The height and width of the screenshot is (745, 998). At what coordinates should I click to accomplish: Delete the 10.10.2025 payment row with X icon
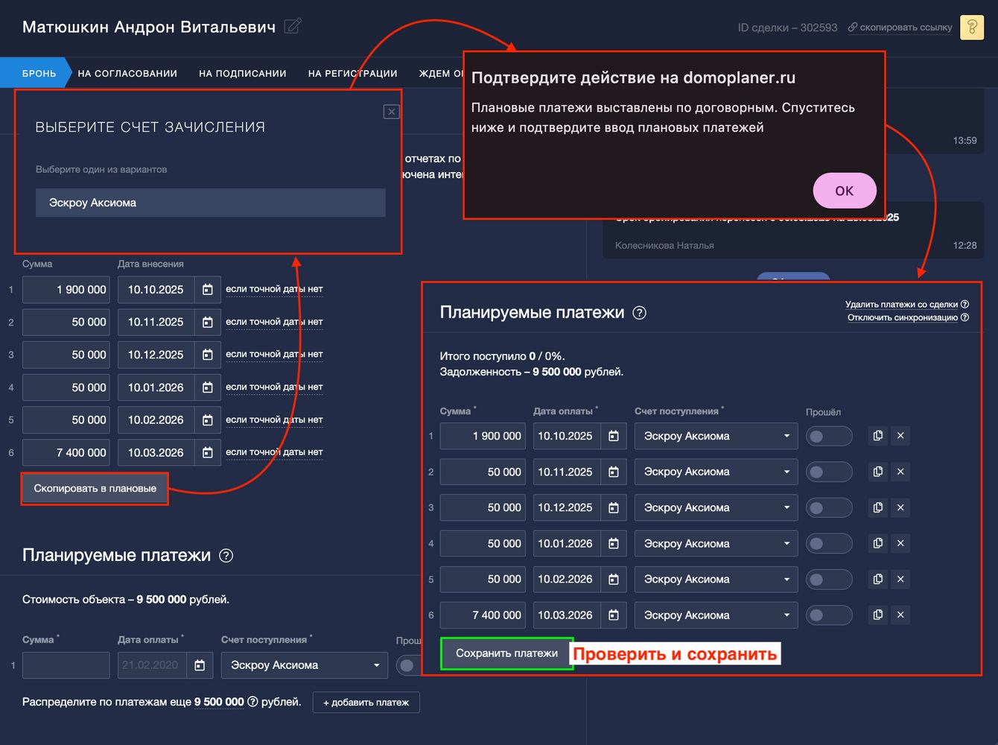(900, 436)
